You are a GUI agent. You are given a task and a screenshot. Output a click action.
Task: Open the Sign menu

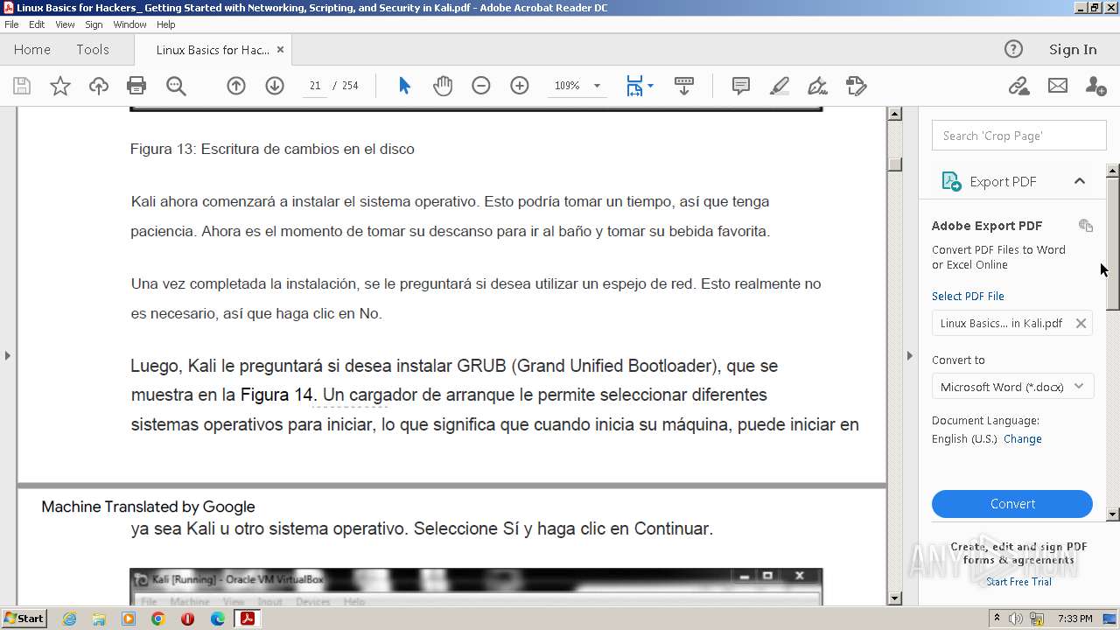94,24
